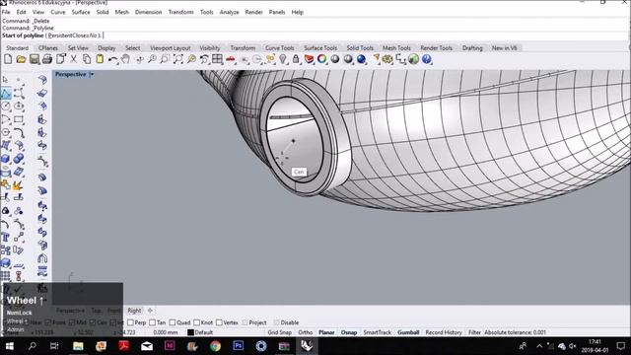
Task: Open a file with the folder icon
Action: [21, 59]
